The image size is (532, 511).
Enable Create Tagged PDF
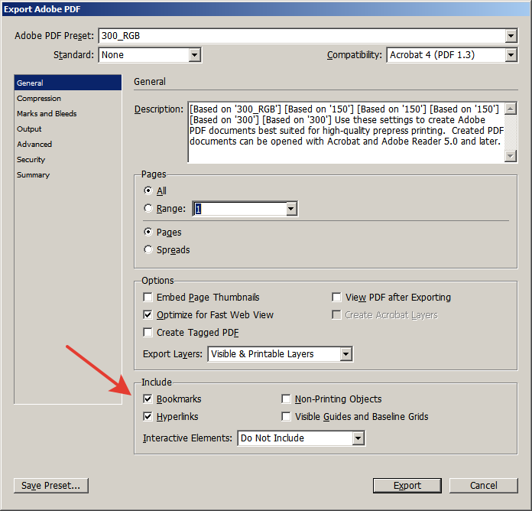[x=148, y=333]
